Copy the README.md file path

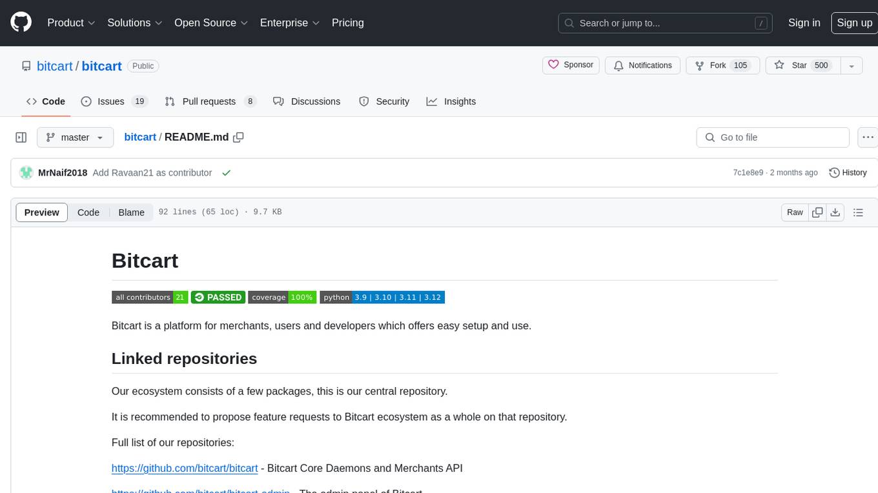(x=238, y=137)
